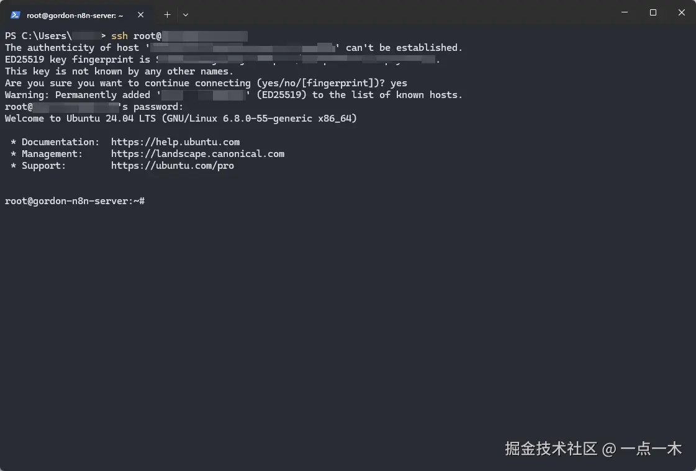
Task: Close the root@gordon-n8n-server tab
Action: [x=140, y=14]
